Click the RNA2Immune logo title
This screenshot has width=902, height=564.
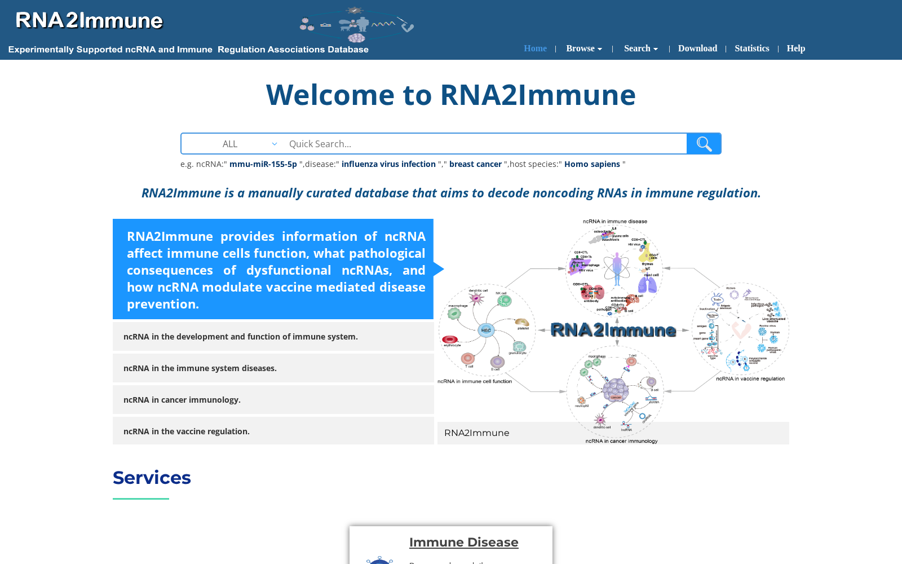click(89, 20)
